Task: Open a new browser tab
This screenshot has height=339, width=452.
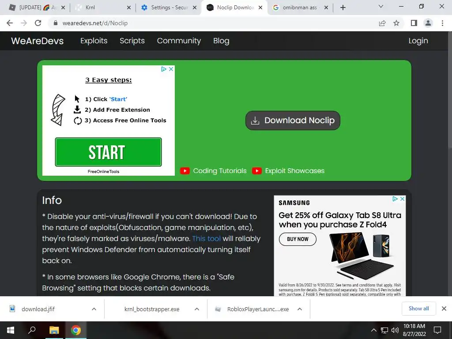Action: tap(343, 8)
